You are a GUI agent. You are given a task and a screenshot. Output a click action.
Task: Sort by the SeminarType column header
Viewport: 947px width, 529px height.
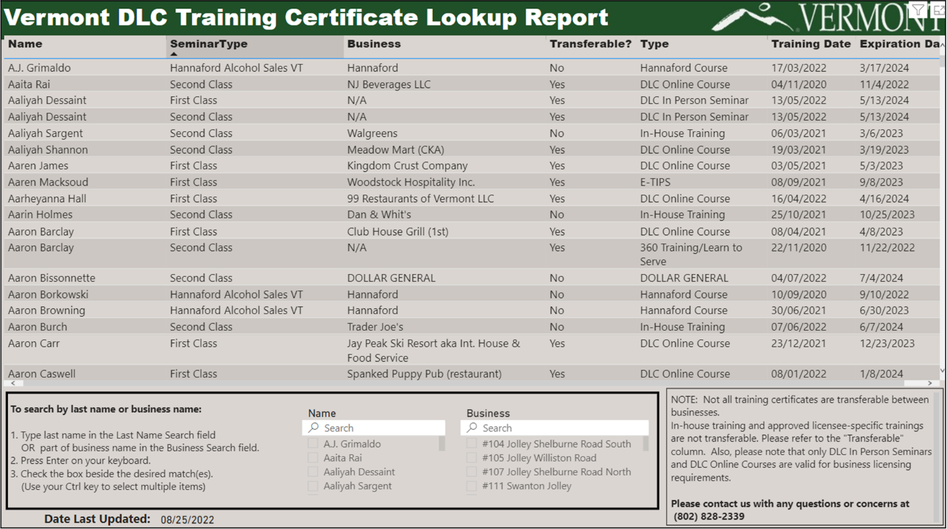pos(208,44)
